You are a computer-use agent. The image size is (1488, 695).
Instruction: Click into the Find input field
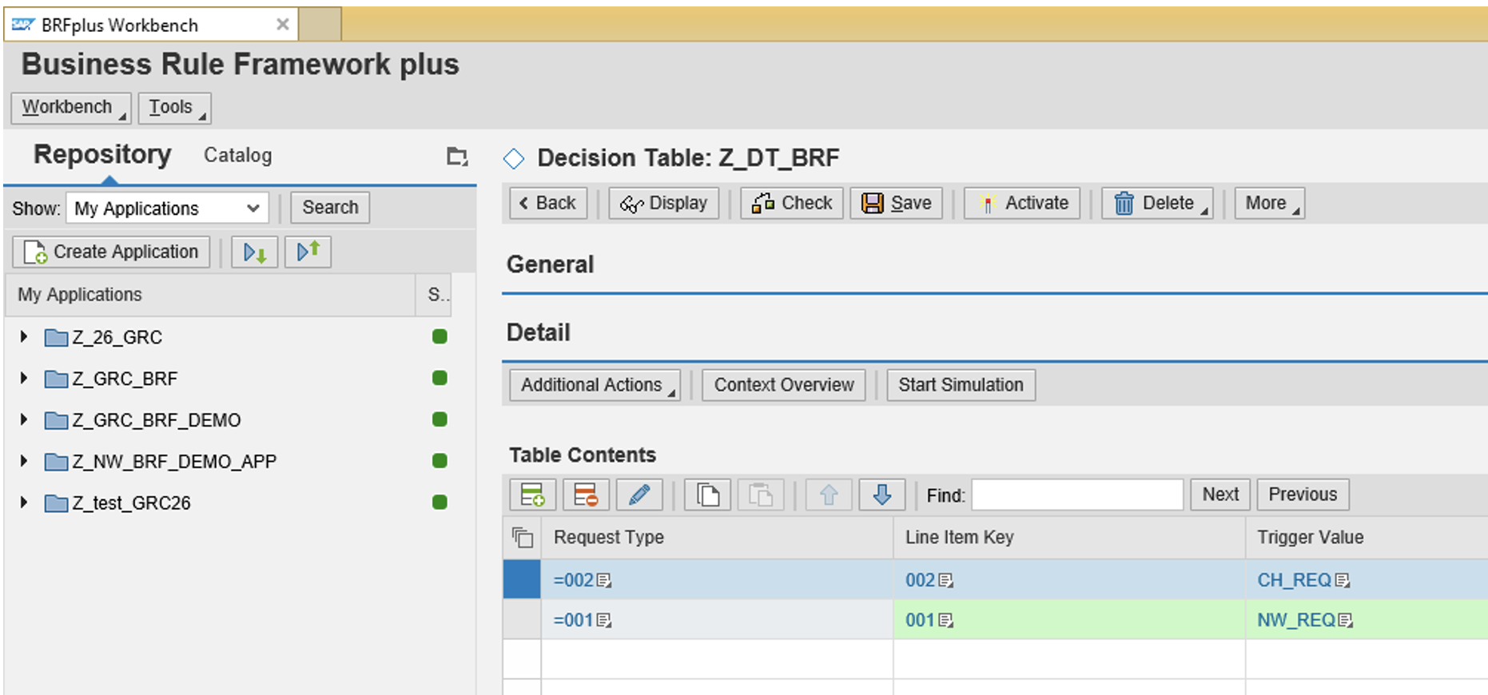click(x=1077, y=495)
